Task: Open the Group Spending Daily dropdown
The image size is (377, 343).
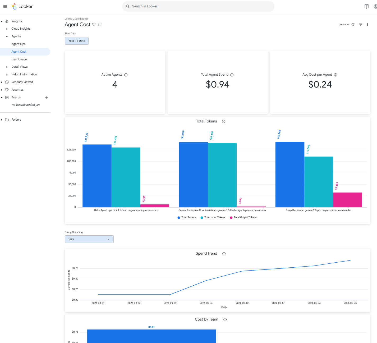Action: pos(89,239)
